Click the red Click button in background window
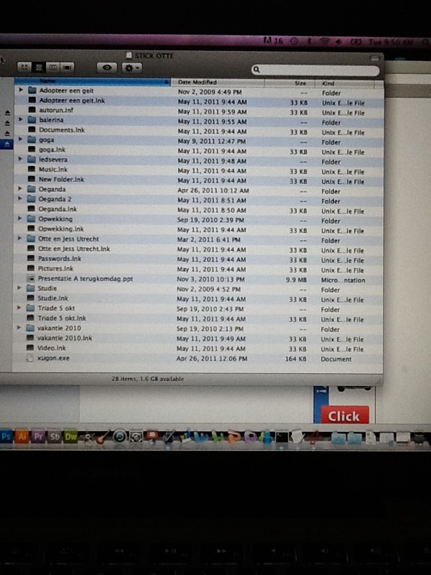 345,416
